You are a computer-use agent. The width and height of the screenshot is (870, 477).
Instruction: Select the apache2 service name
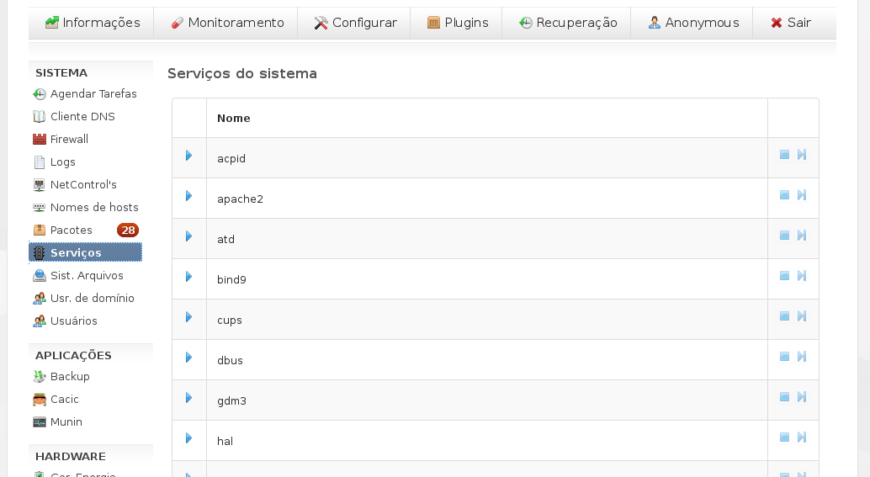tap(241, 199)
